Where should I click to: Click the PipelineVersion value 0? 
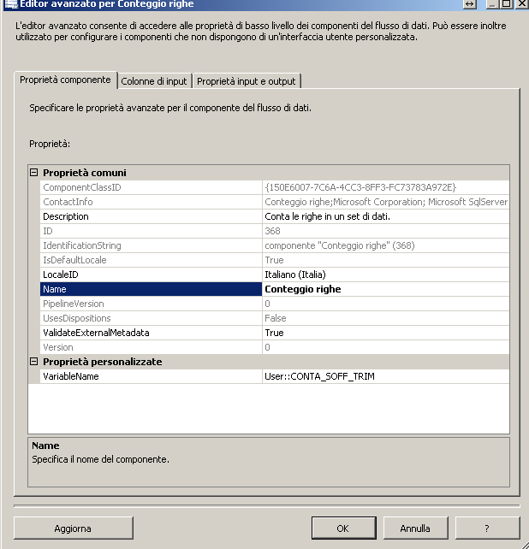(x=267, y=304)
